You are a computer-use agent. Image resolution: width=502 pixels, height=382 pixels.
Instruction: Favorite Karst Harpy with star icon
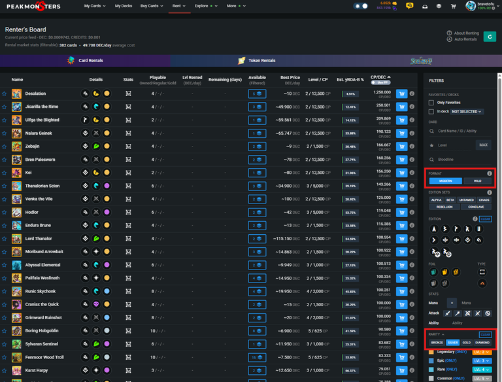point(4,371)
